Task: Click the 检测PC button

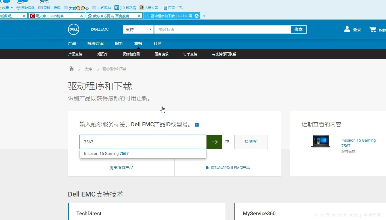Action: (251, 142)
